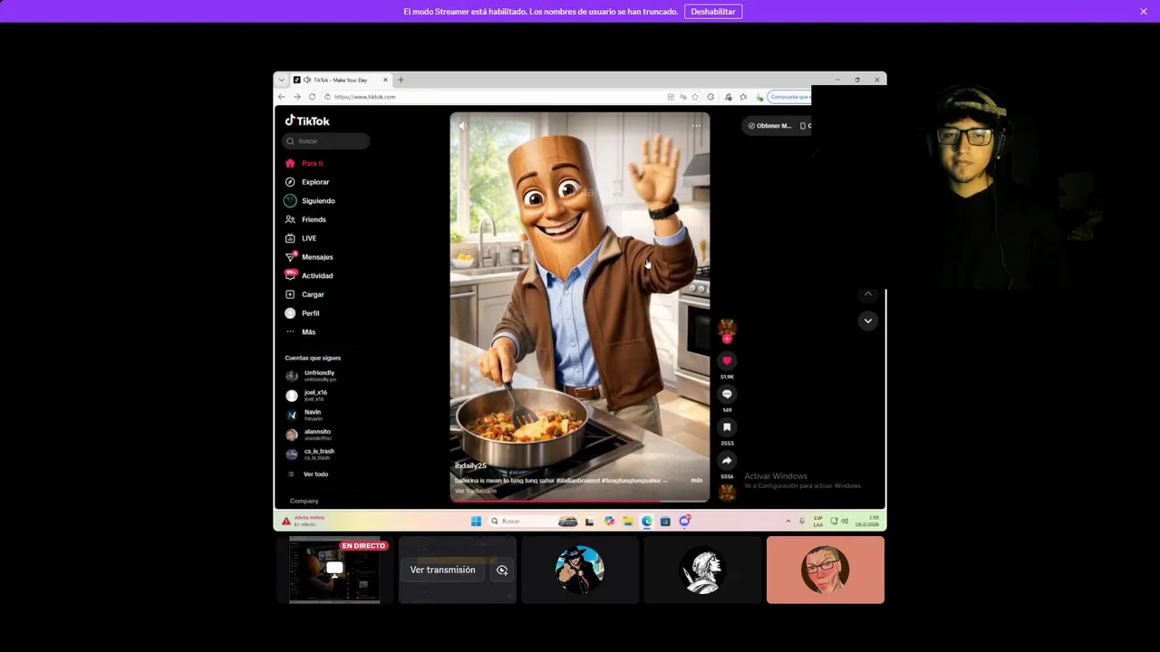Show hidden system tray icons chevron
Image resolution: width=1160 pixels, height=652 pixels.
point(788,522)
